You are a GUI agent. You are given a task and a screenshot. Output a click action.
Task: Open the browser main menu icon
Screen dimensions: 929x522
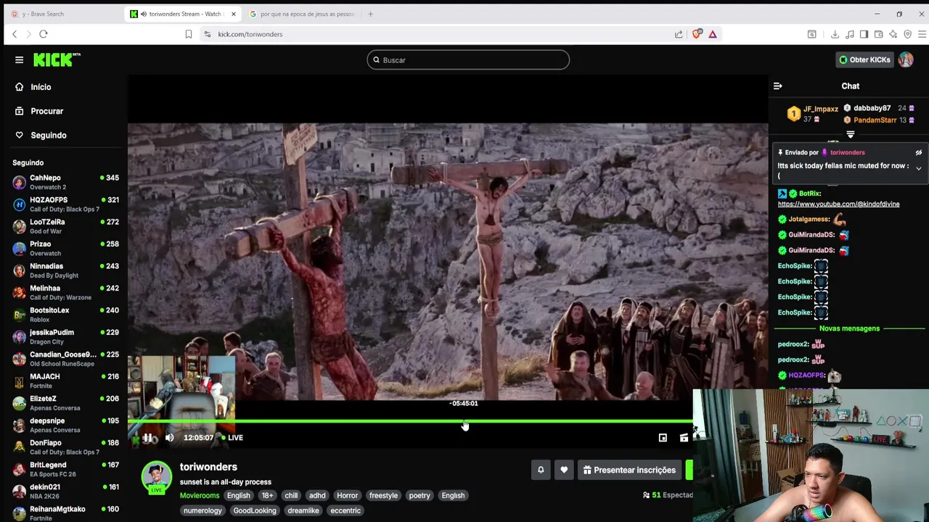click(x=922, y=34)
